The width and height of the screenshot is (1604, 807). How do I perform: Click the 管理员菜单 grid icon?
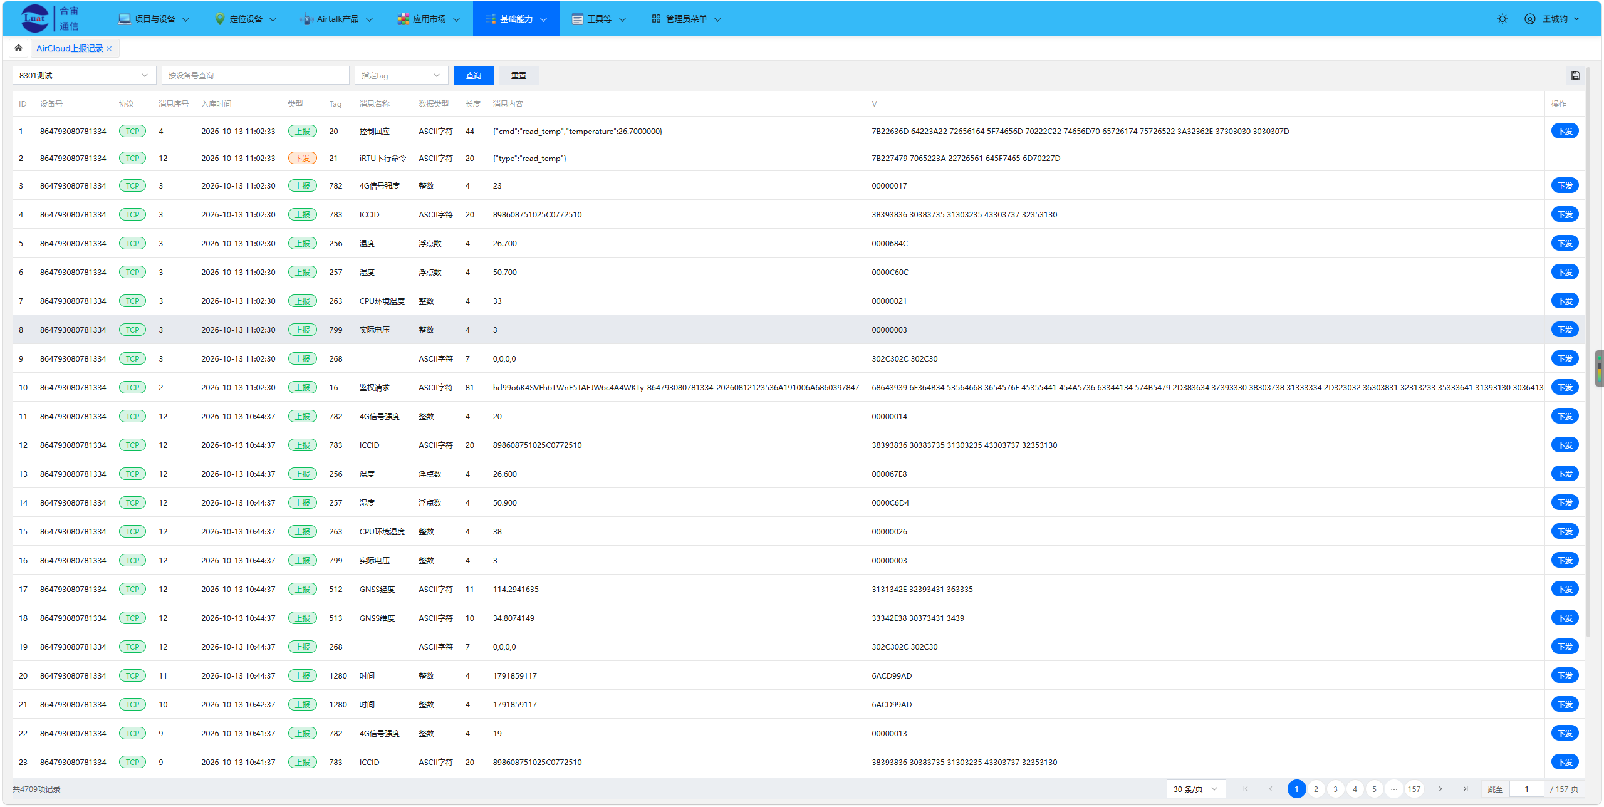point(656,19)
